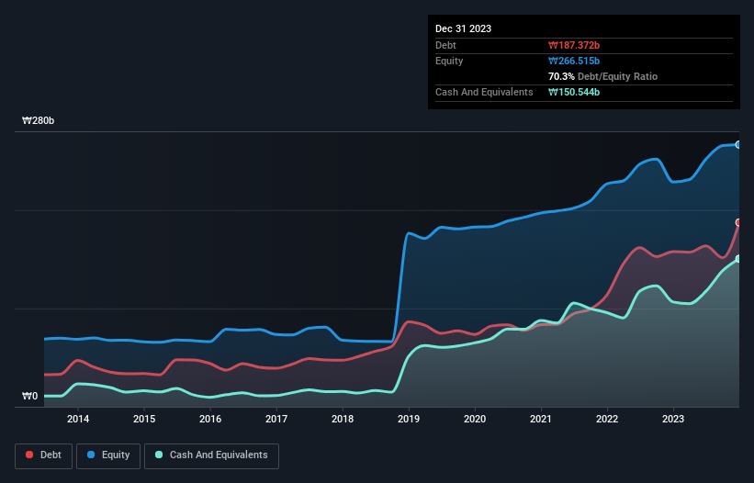
Task: Click the 2022 x-axis label
Action: click(607, 419)
